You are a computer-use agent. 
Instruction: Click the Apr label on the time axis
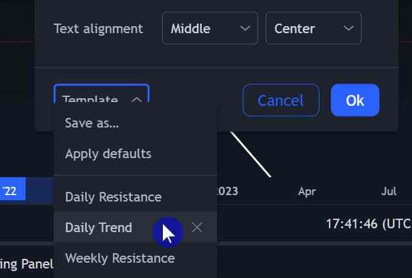pyautogui.click(x=307, y=191)
